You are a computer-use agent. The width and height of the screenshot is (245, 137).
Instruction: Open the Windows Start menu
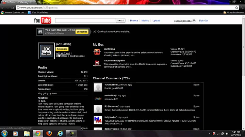click(4, 134)
